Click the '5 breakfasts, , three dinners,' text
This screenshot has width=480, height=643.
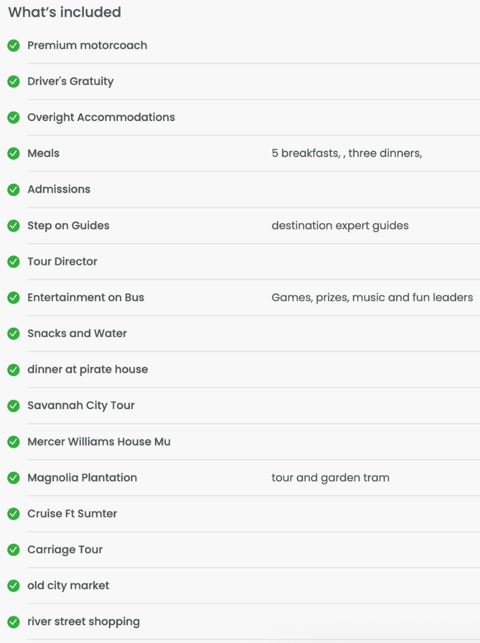347,153
